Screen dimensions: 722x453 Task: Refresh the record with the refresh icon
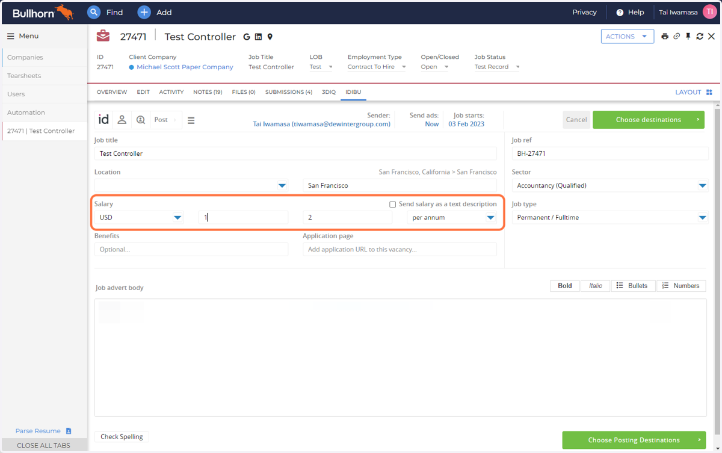[x=700, y=36]
